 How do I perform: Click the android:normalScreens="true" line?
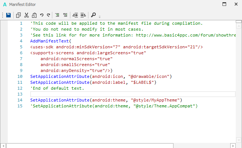77,59
